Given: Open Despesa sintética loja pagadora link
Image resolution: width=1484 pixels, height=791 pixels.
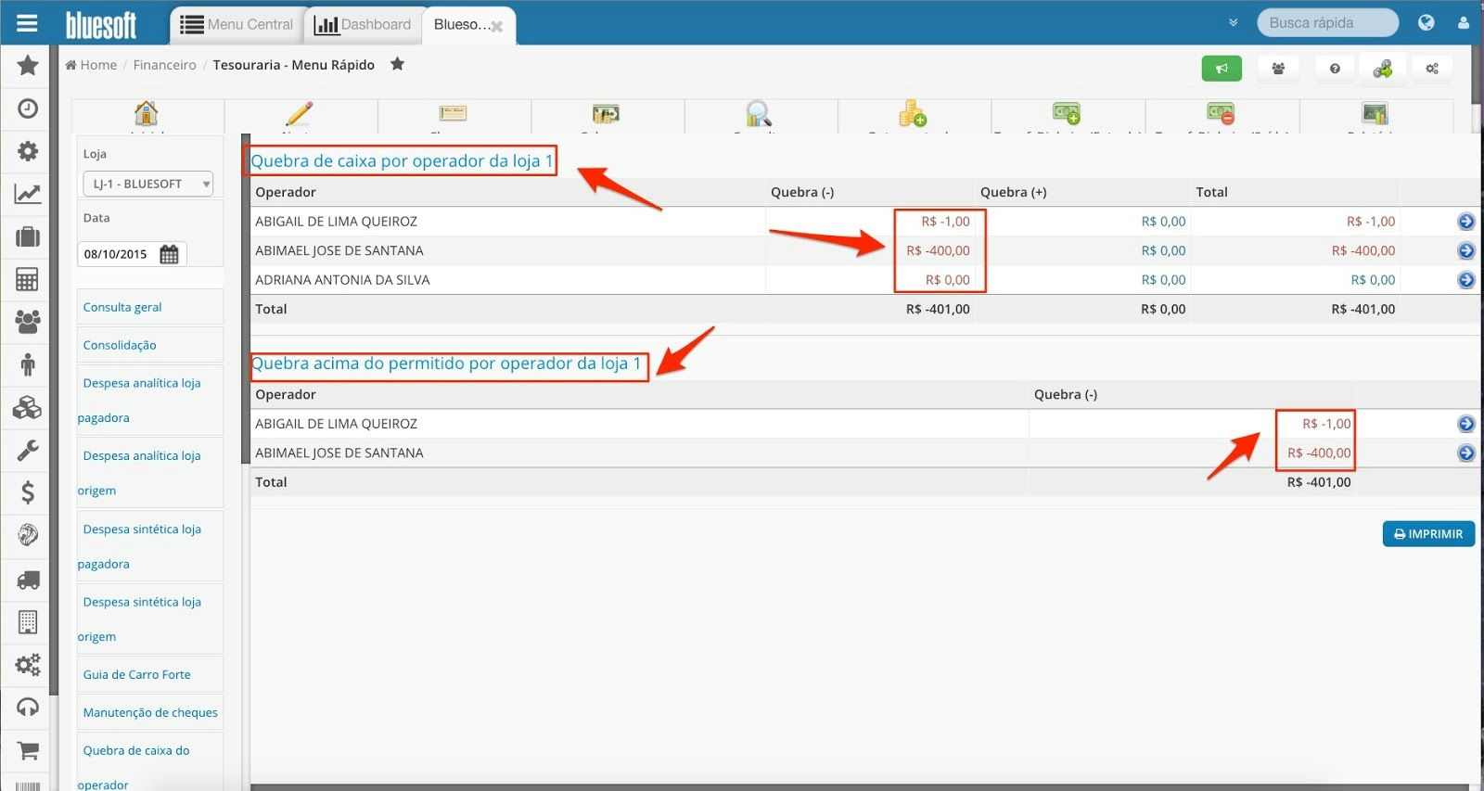Looking at the screenshot, I should pyautogui.click(x=141, y=546).
